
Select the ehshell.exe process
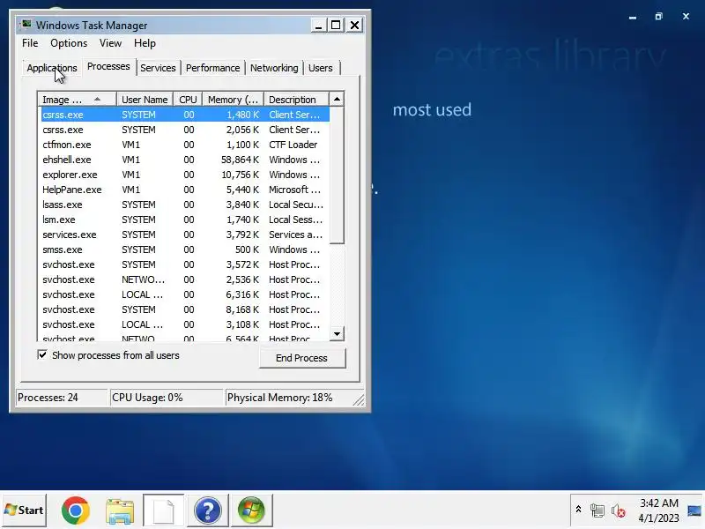(185, 160)
